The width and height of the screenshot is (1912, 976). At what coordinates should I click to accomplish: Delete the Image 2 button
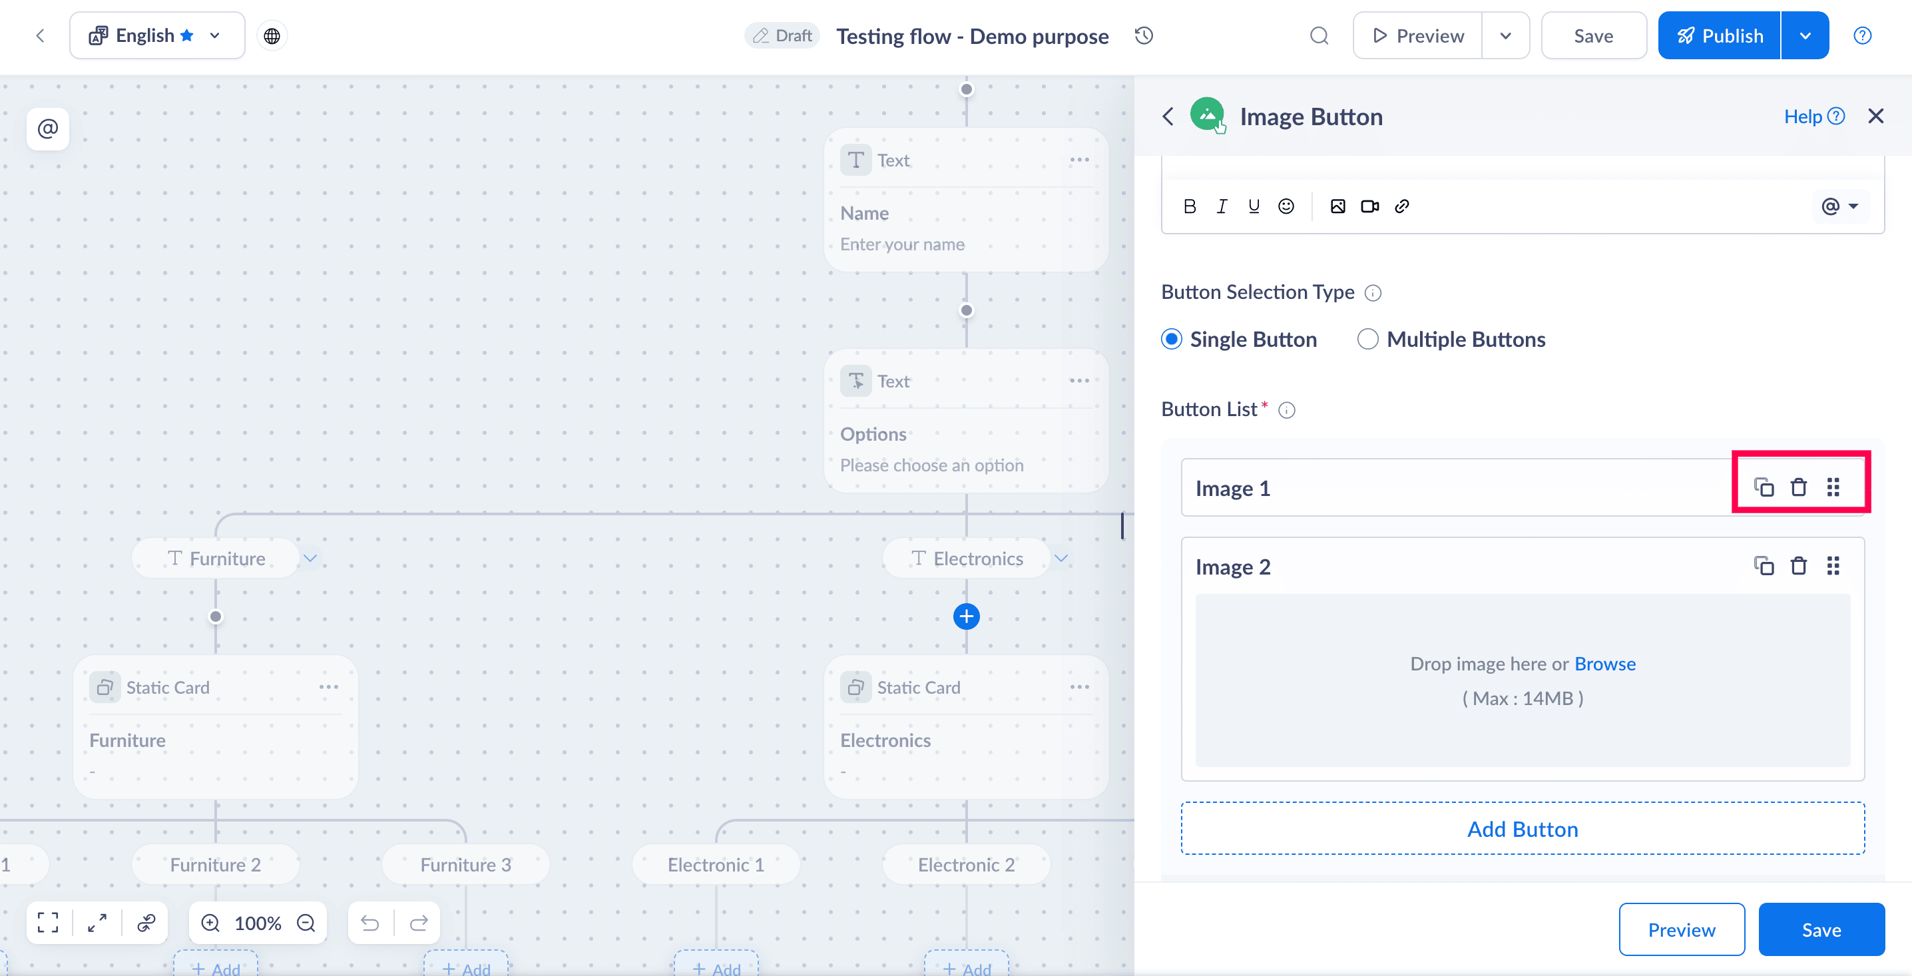[1798, 567]
